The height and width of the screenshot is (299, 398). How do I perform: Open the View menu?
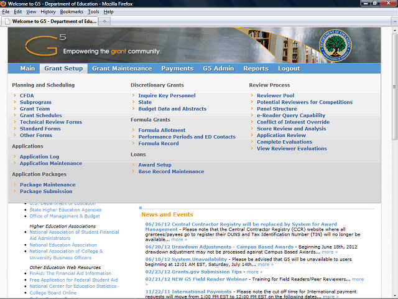pos(31,12)
